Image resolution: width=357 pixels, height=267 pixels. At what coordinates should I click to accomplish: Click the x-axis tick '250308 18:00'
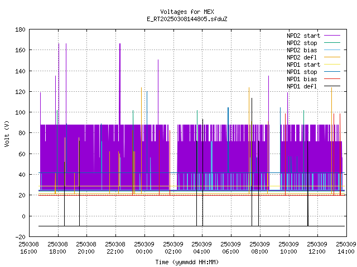57,248
